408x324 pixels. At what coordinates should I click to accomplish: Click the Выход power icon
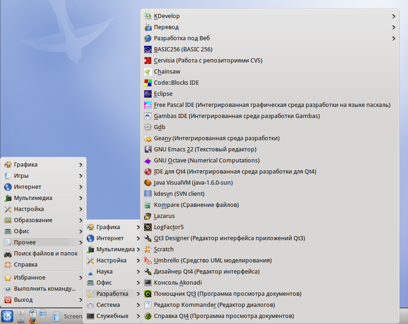pyautogui.click(x=8, y=300)
